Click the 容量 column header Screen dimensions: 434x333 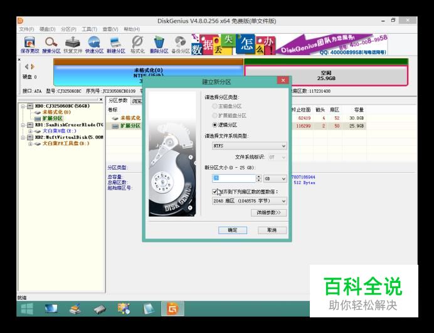359,110
